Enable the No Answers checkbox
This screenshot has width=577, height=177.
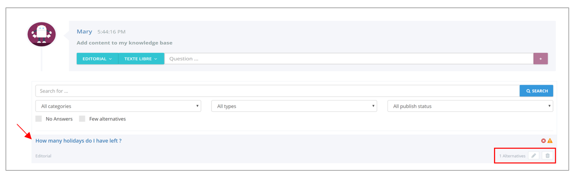click(x=38, y=119)
